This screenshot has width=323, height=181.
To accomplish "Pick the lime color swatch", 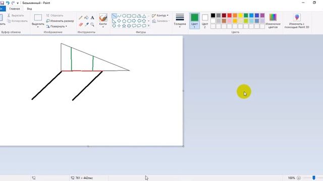I will click(x=246, y=21).
